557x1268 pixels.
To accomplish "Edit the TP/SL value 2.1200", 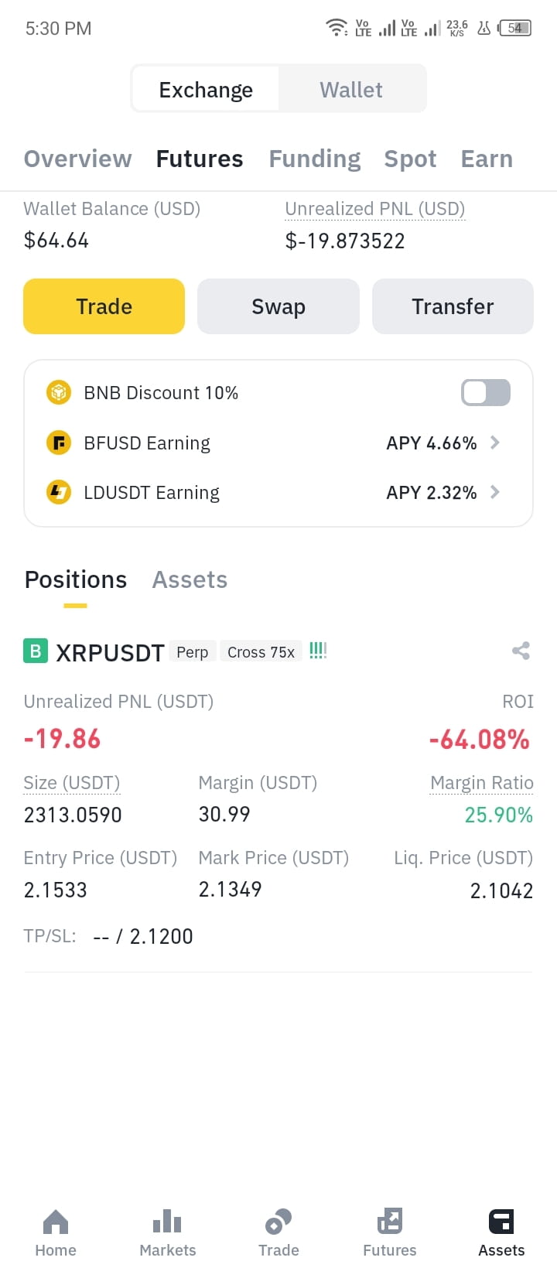I will [161, 936].
